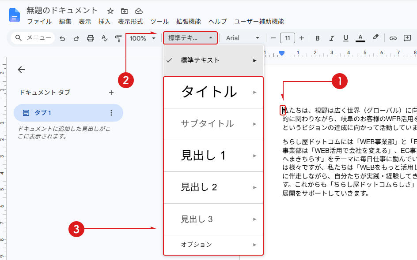The width and height of the screenshot is (417, 260).
Task: Open the highlight color pen tool
Action: [x=375, y=37]
